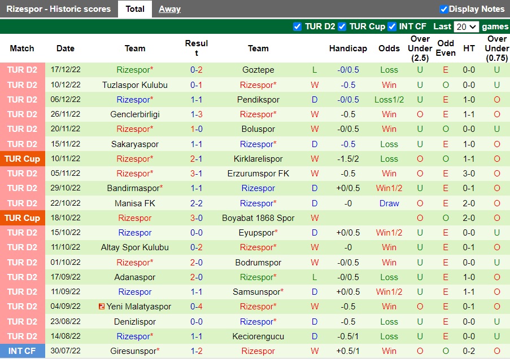Click the INT CF league label
Screen dimensions: 510x359
click(22, 351)
